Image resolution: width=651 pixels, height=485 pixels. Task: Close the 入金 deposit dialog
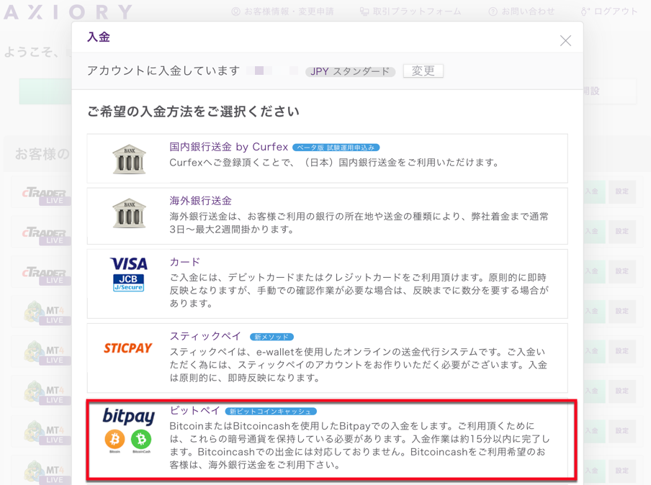(x=565, y=41)
